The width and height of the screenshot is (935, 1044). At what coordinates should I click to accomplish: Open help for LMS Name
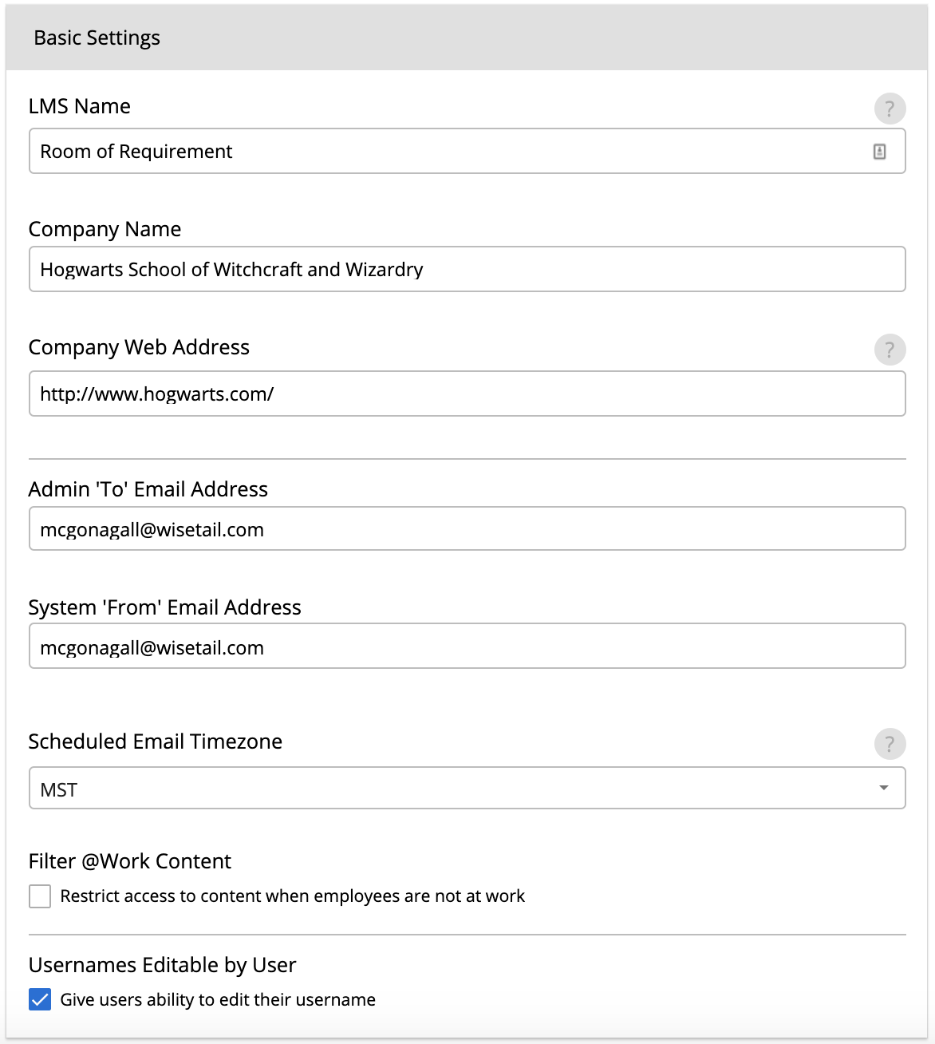click(x=890, y=109)
